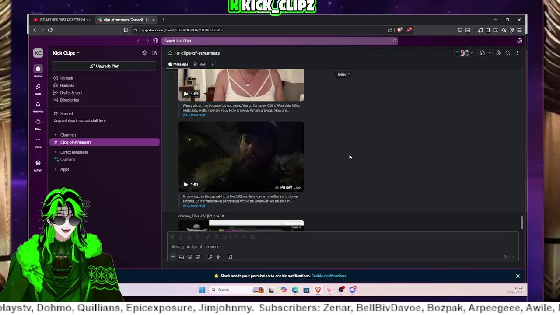Open chrome_3TbauDVQEY.mp4 file dropdown
This screenshot has width=560, height=315.
(223, 216)
